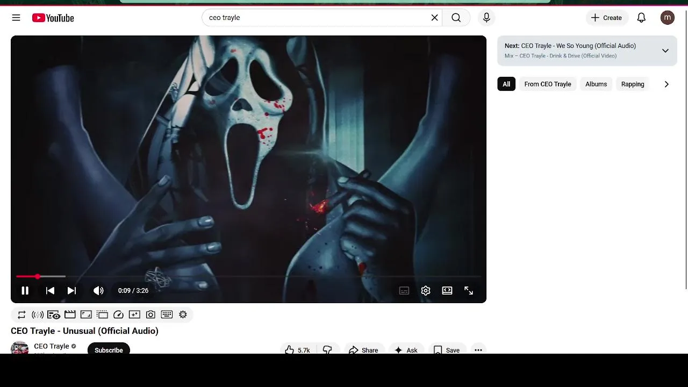Start voice search with the microphone
This screenshot has width=688, height=387.
coord(486,18)
